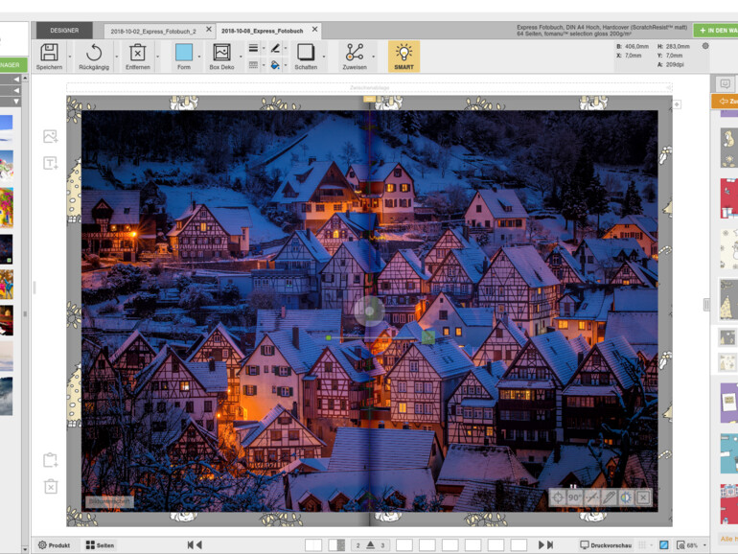This screenshot has width=738, height=554.
Task: Open the Rückgängig dropdown arrow
Action: [x=116, y=57]
